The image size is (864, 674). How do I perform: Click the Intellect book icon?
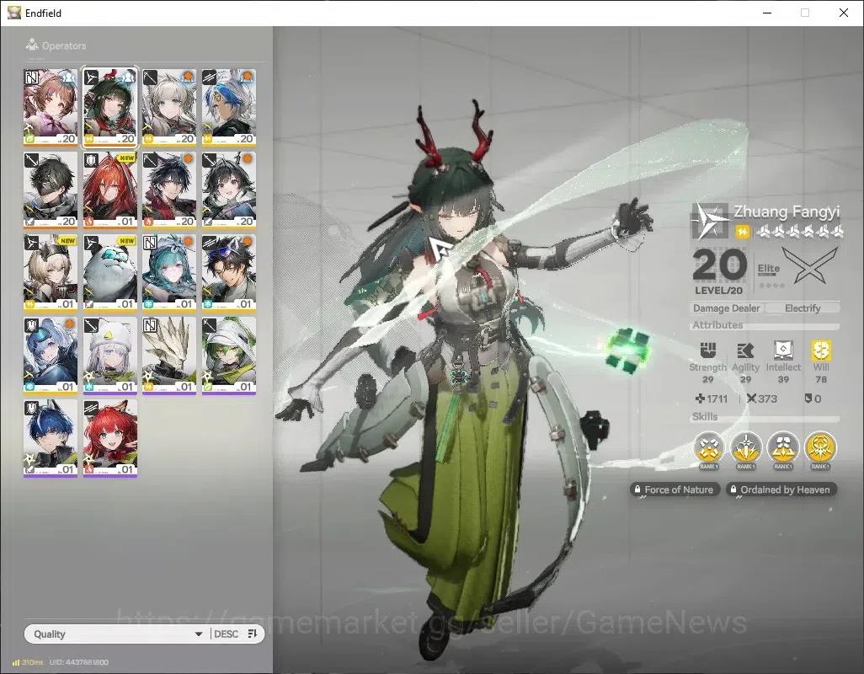coord(783,350)
